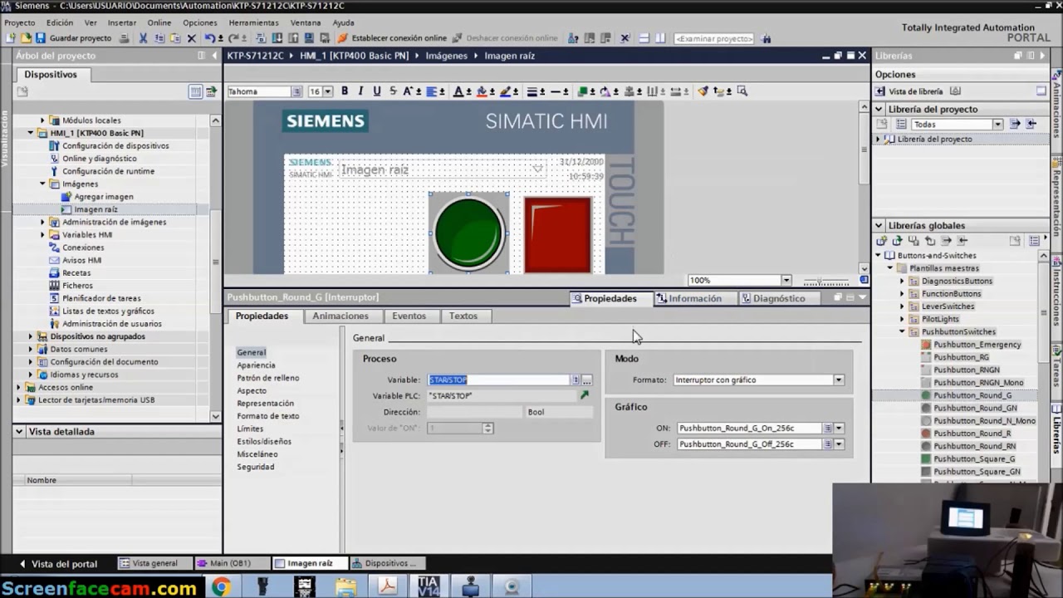Open the Insertar menu
Viewport: 1063px width, 598px height.
(122, 22)
